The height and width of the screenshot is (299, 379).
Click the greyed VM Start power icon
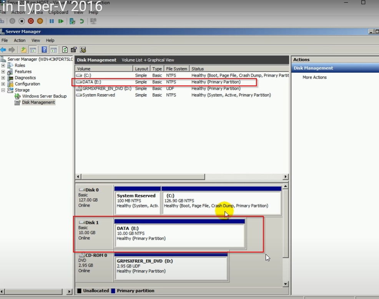[12, 21]
